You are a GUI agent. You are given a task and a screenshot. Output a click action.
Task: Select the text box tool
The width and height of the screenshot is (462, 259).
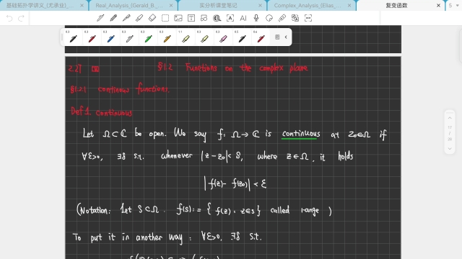pyautogui.click(x=191, y=18)
